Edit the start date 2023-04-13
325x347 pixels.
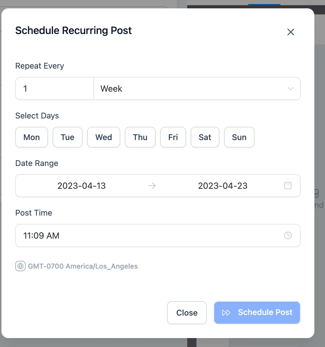tap(82, 186)
